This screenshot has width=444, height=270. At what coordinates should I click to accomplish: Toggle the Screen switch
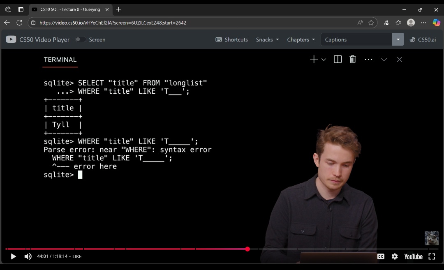click(x=81, y=39)
